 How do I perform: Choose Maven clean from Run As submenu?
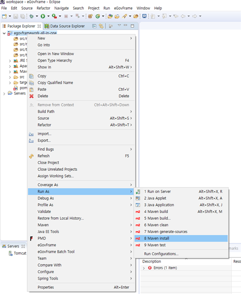[x=181, y=225]
